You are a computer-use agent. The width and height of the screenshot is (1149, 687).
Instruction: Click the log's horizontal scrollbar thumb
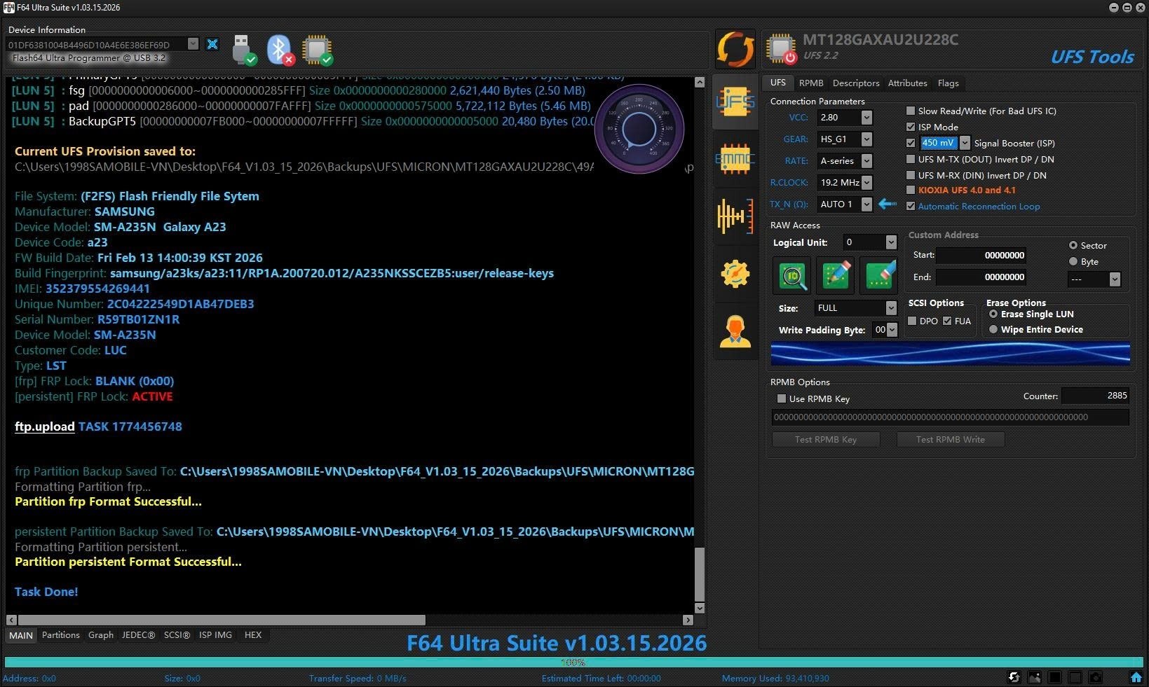tap(222, 620)
